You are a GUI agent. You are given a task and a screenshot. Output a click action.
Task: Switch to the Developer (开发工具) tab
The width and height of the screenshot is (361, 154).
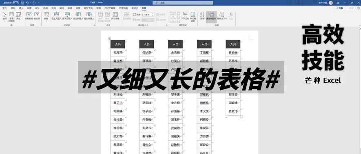click(88, 8)
